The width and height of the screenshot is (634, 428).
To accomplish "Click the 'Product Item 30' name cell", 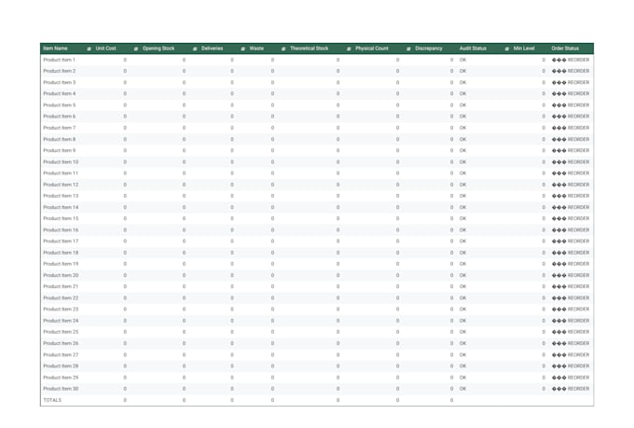I will (x=61, y=389).
